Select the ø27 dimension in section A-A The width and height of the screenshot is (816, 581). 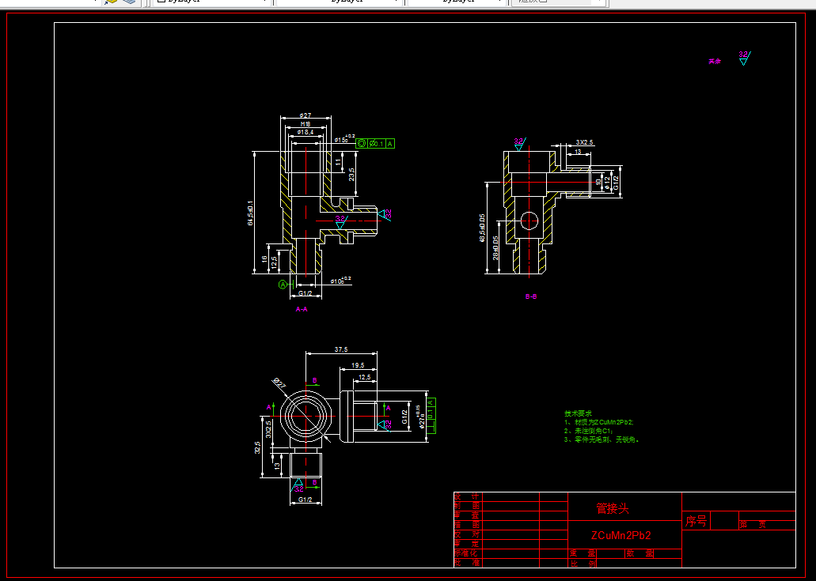(x=306, y=115)
